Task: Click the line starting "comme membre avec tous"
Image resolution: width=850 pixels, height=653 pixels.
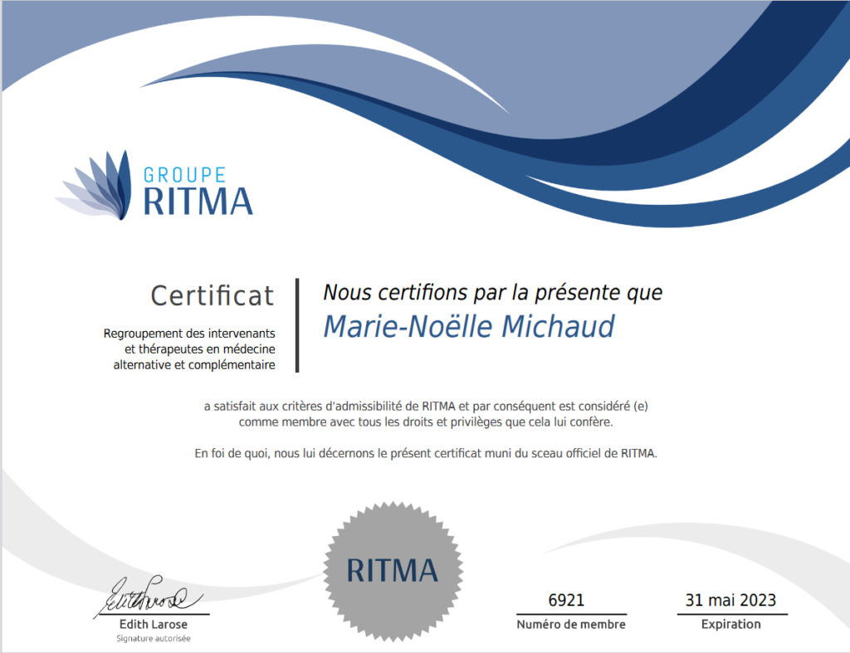Action: click(x=426, y=422)
